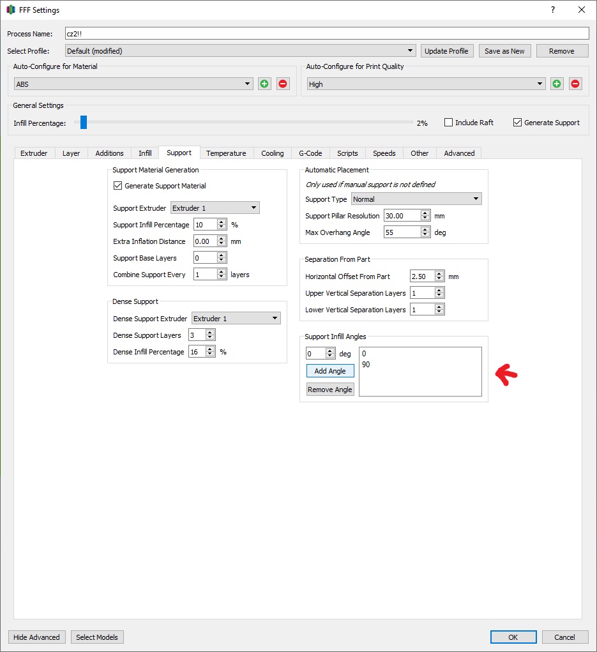
Task: Click red minus icon beside High print quality
Action: coord(575,84)
